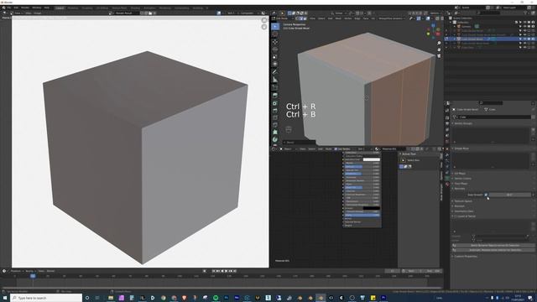Expand the Vertex Colors panel
The image size is (537, 302).
(x=462, y=179)
